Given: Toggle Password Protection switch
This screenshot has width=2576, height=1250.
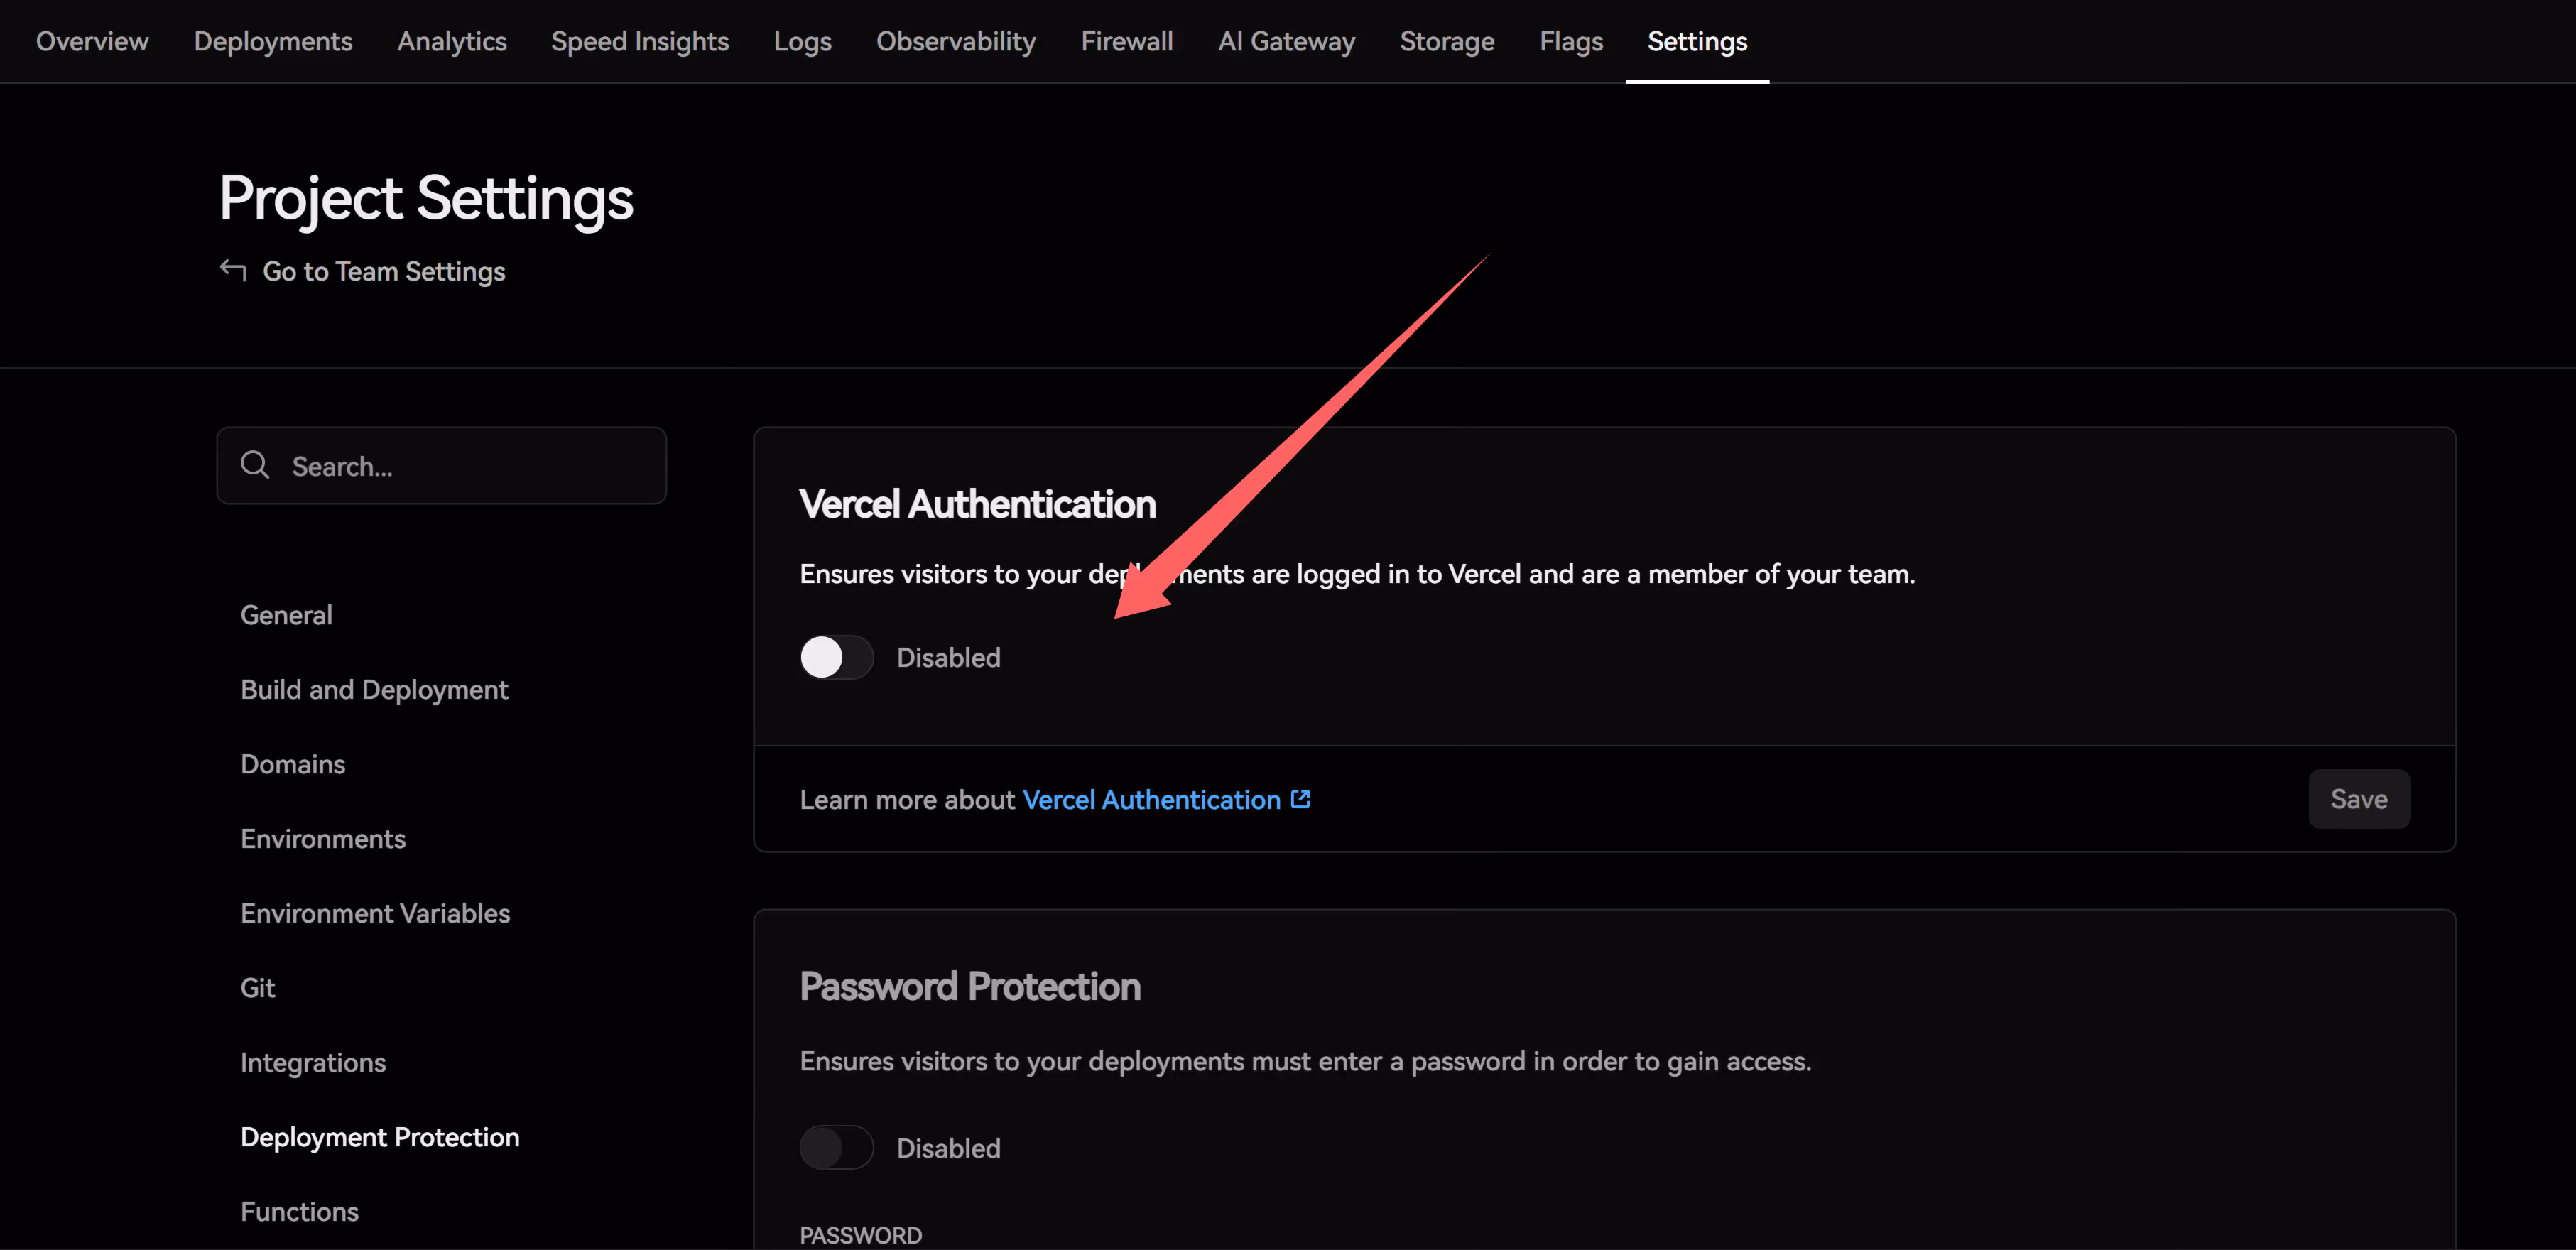Looking at the screenshot, I should tap(836, 1147).
